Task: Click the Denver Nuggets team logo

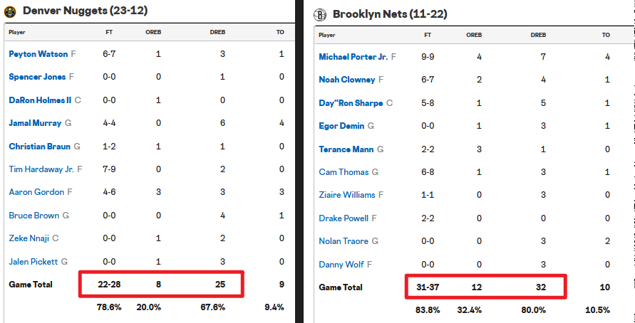Action: (x=10, y=11)
